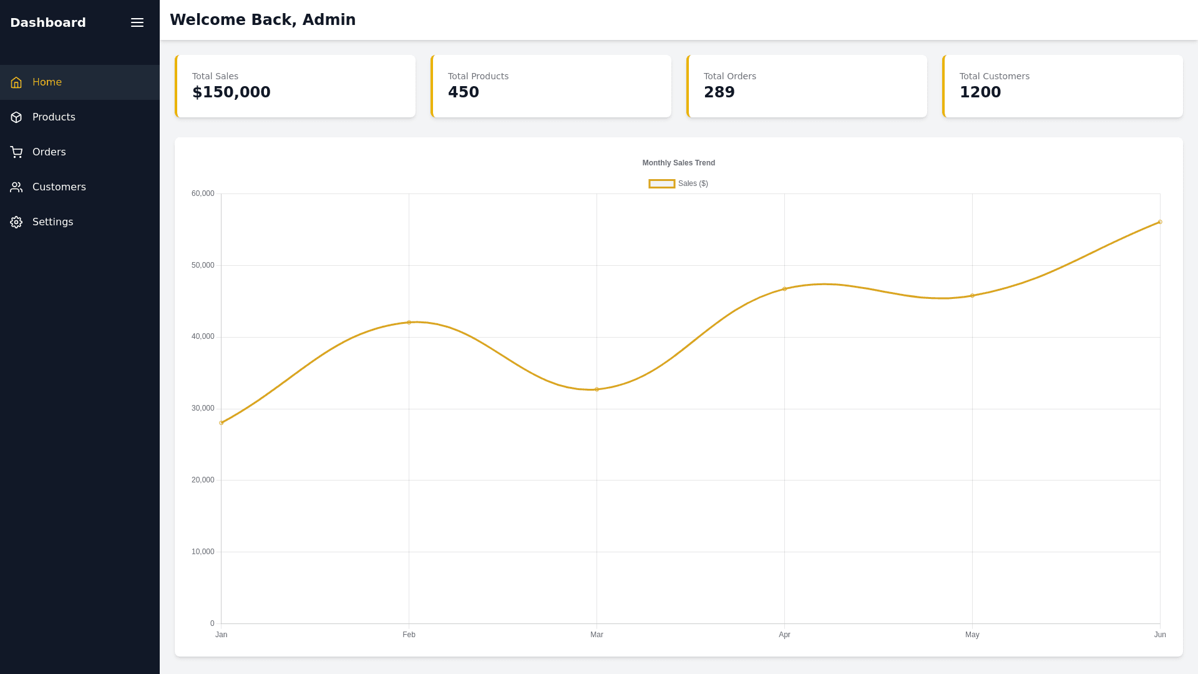Viewport: 1198px width, 674px height.
Task: Select Settings menu label
Action: point(52,222)
